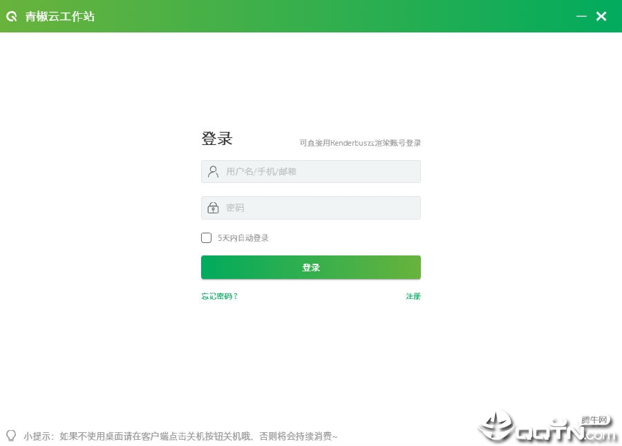
Task: Open the 注册 registration link
Action: pos(413,296)
